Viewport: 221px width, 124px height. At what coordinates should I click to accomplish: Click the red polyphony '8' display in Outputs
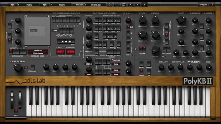coord(26,68)
